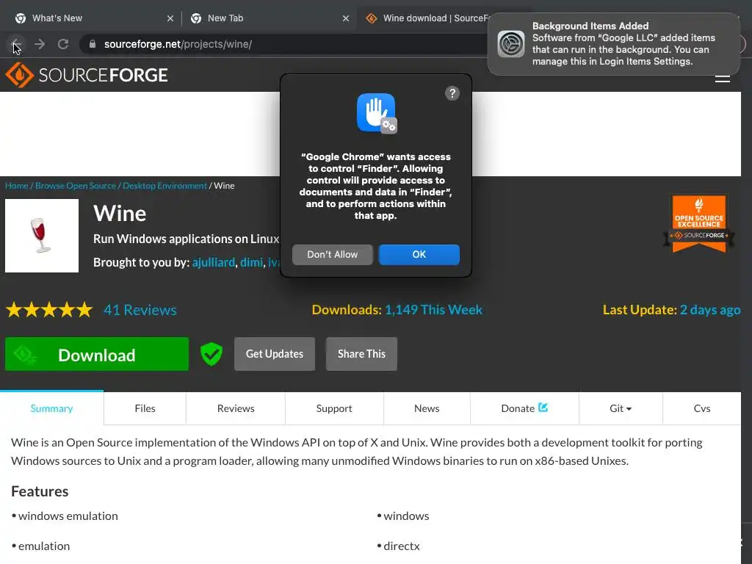Viewport: 752px width, 564px height.
Task: Click the System Settings notification icon
Action: (x=511, y=43)
